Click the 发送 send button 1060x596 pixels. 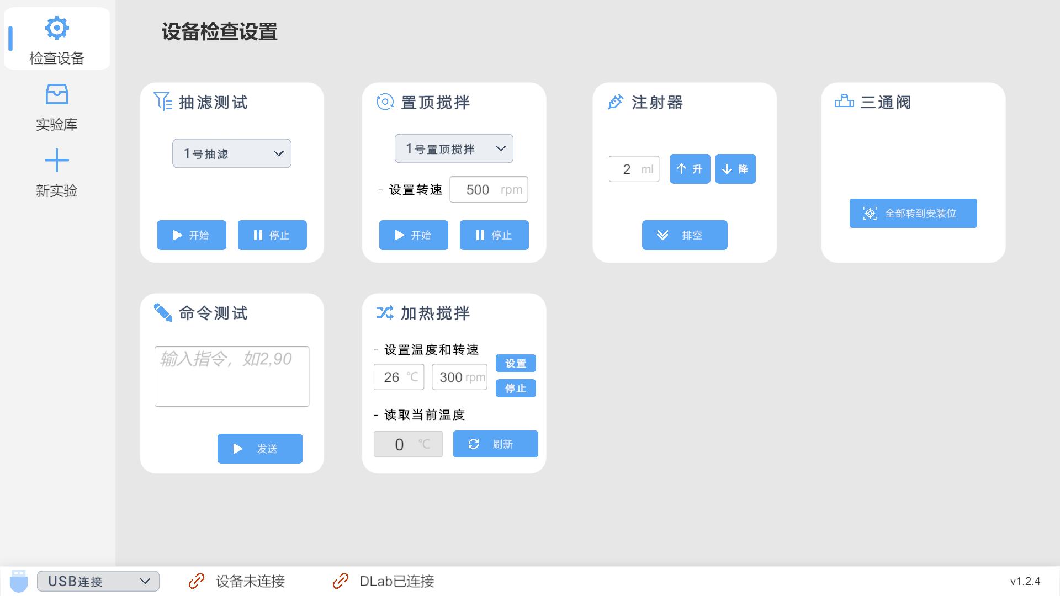[259, 449]
